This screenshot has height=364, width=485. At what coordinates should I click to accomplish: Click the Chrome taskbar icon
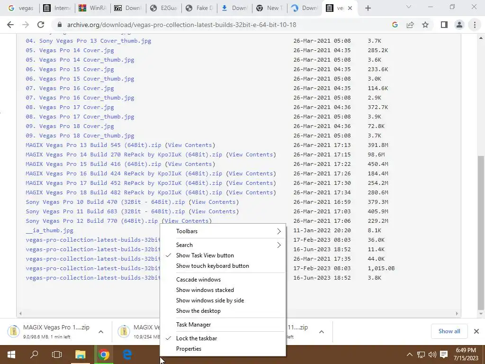104,355
